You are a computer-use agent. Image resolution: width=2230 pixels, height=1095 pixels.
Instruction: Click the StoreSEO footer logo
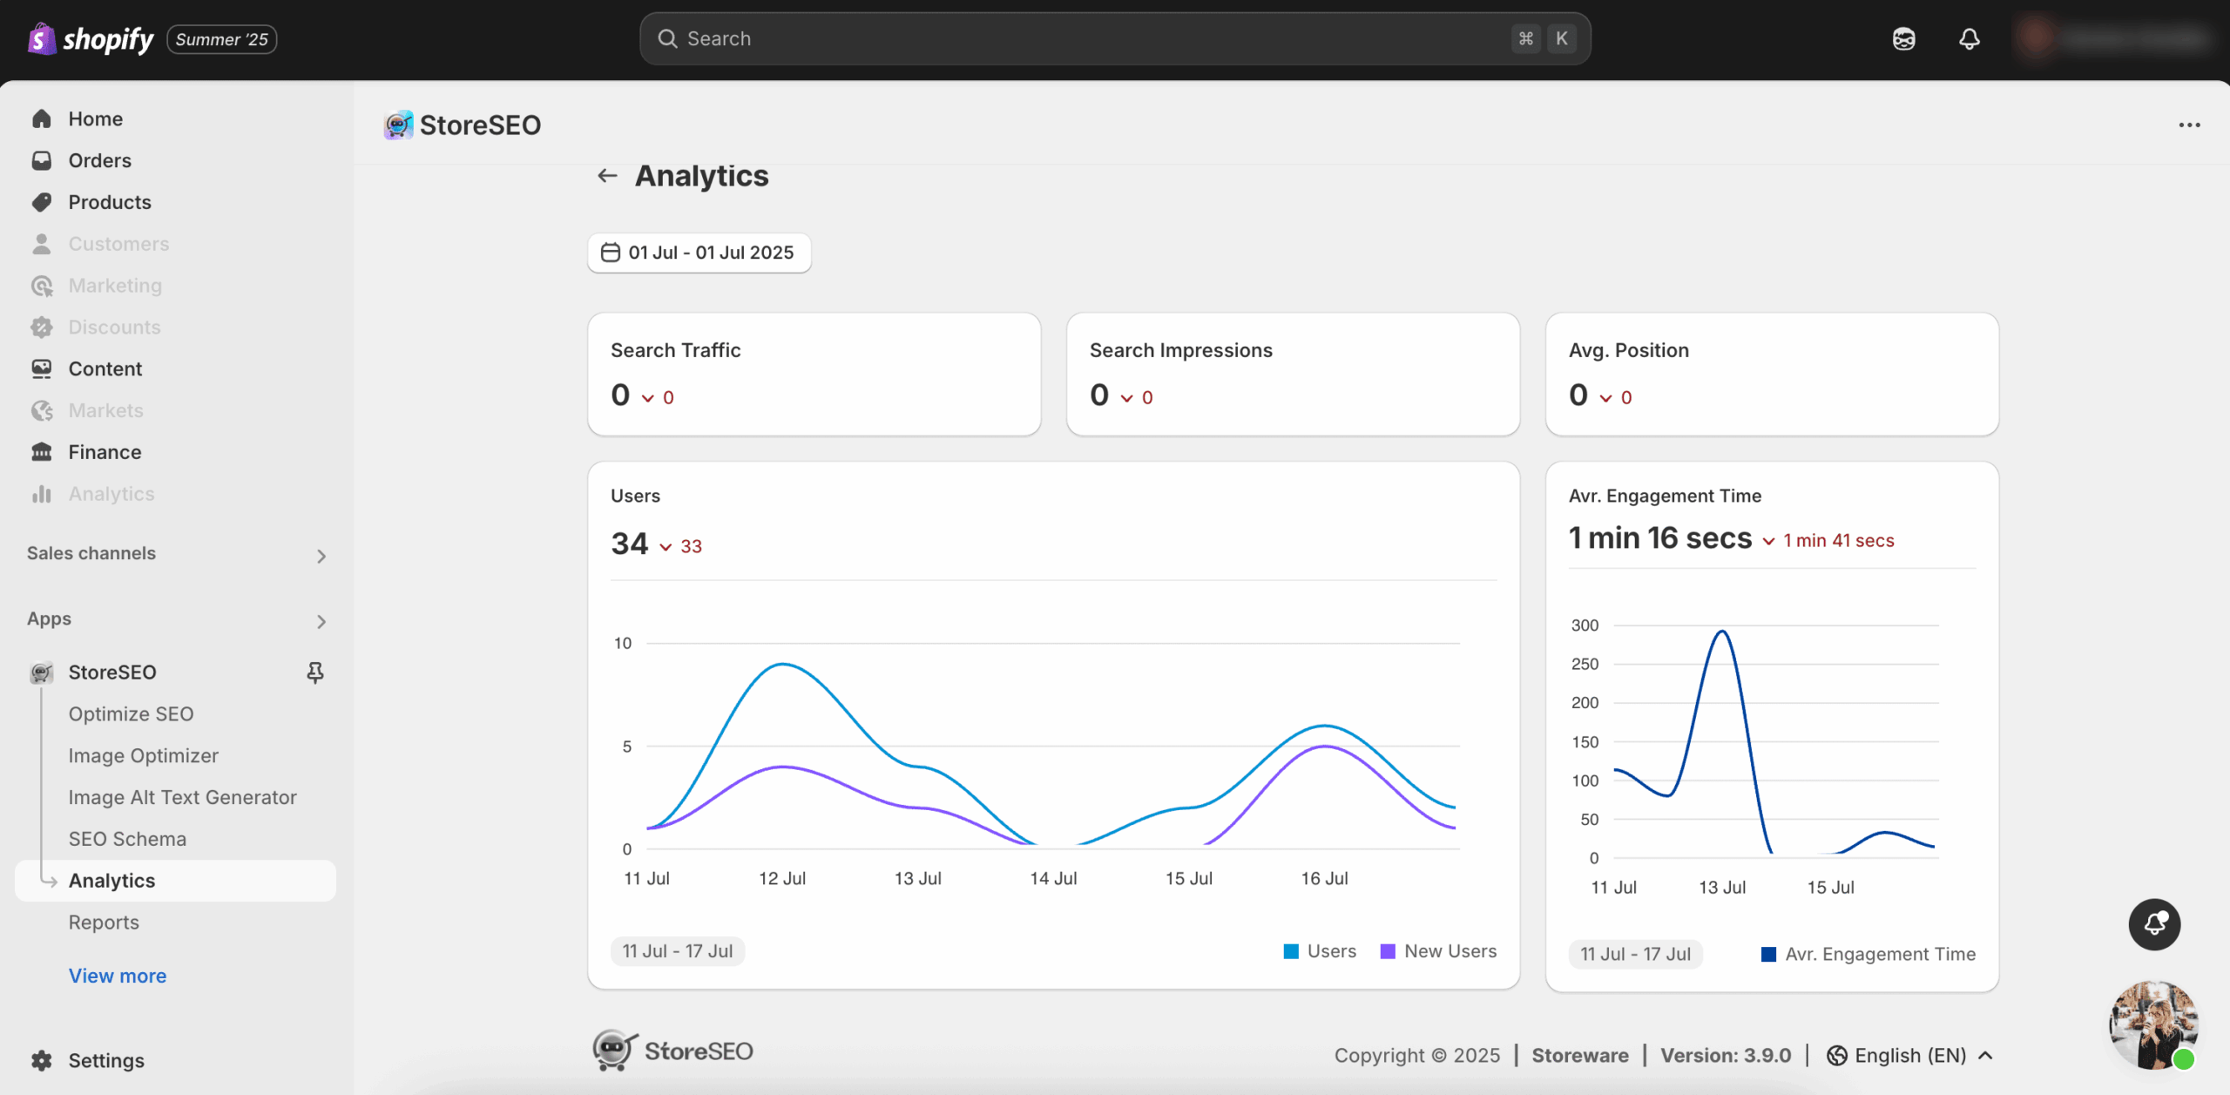[x=672, y=1051]
